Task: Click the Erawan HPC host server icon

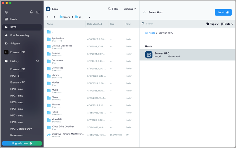Action: pos(149,55)
